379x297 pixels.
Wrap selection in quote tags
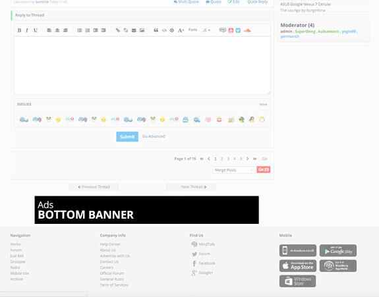point(156,30)
